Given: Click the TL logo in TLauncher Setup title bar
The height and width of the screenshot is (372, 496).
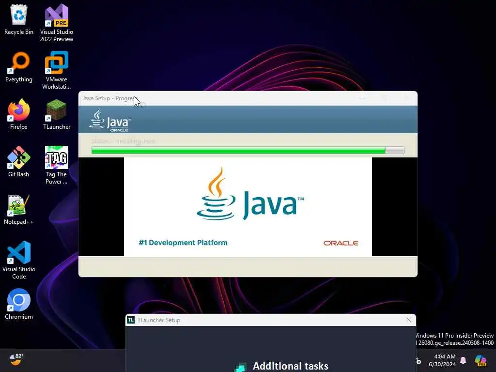Looking at the screenshot, I should 131,320.
